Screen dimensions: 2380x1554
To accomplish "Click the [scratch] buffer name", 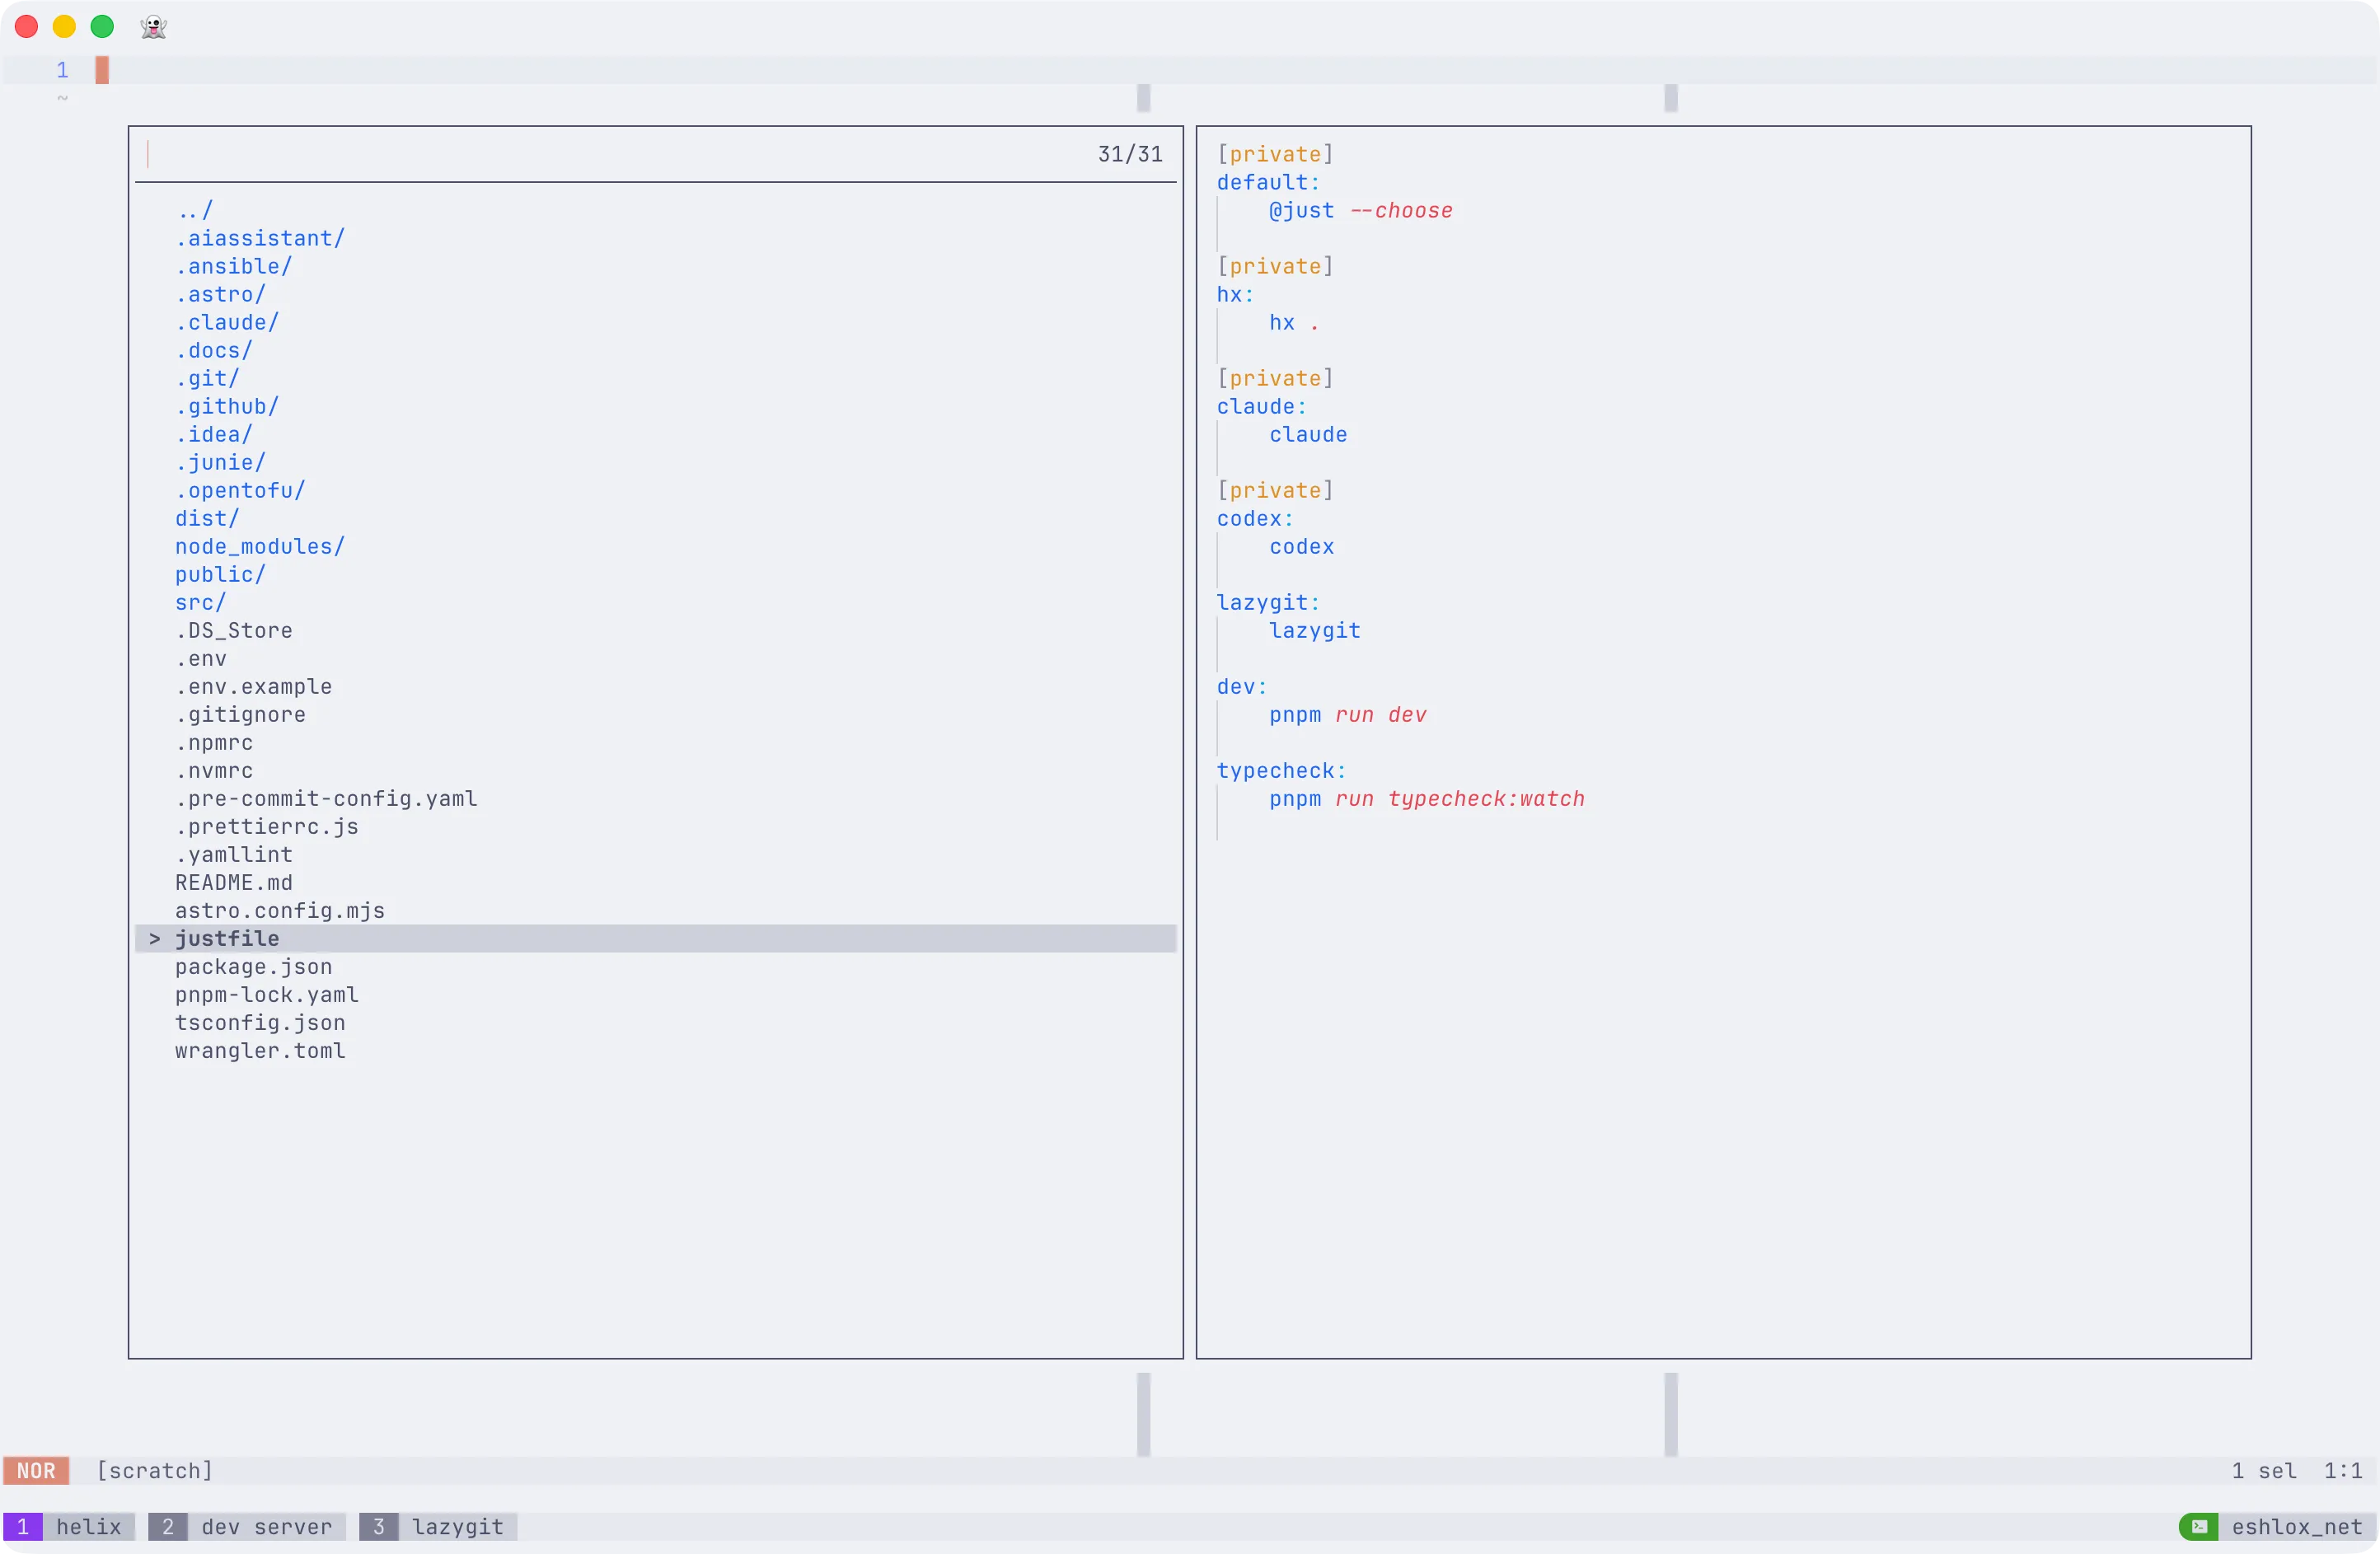I will (155, 1470).
